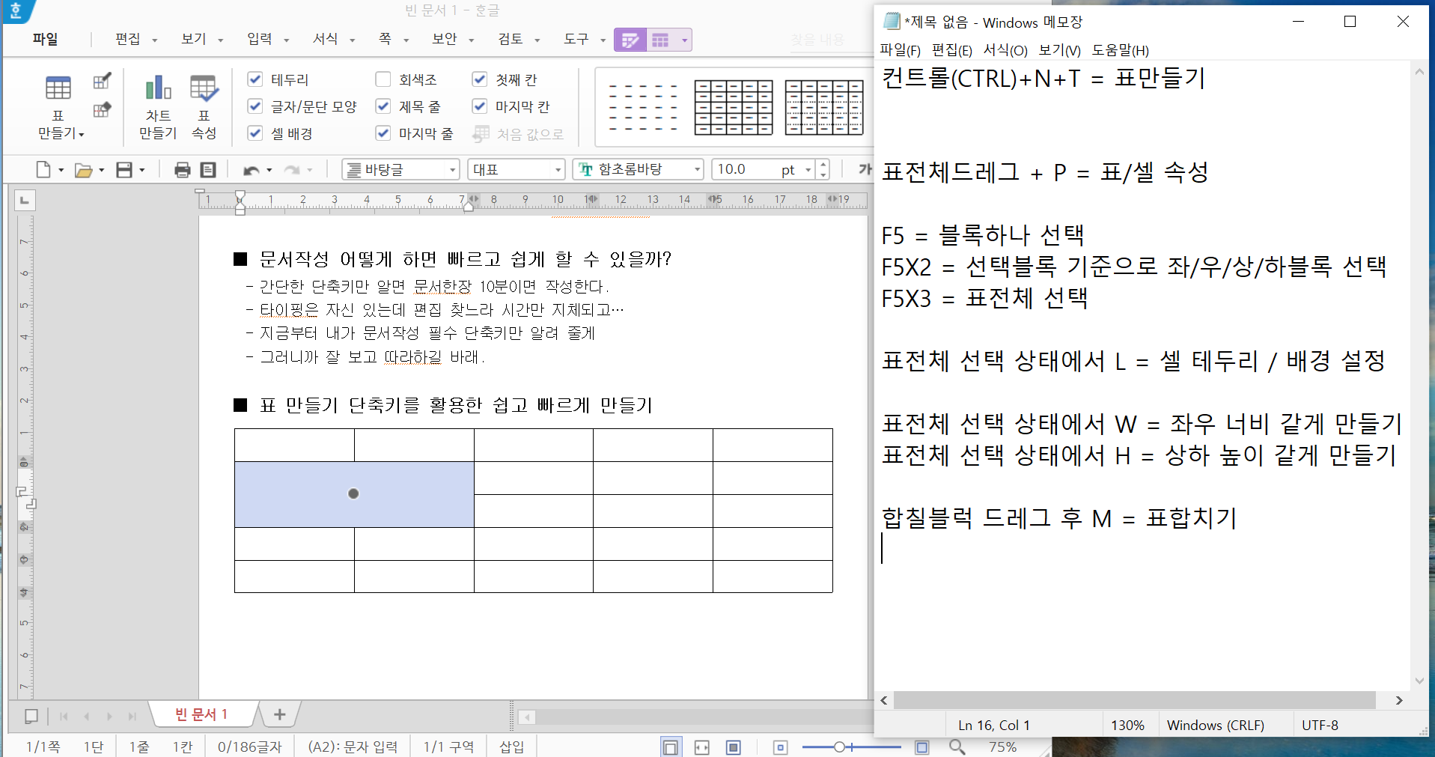
Task: Add a new document tab with plus
Action: (280, 714)
